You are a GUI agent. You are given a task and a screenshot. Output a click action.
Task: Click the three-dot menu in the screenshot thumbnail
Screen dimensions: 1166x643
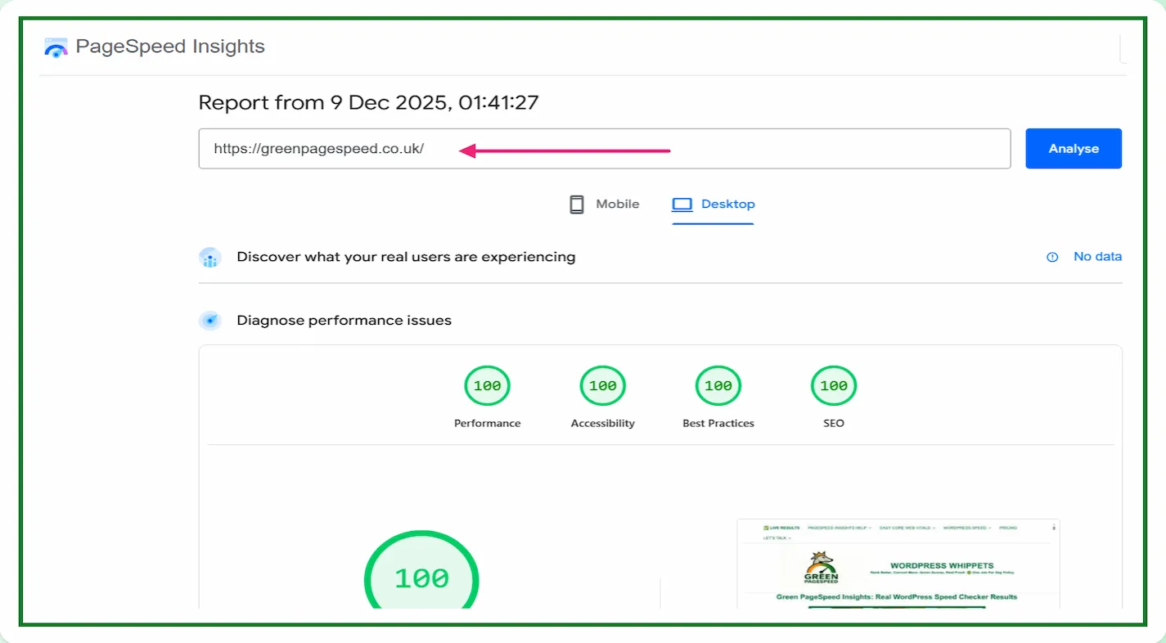coord(1054,528)
